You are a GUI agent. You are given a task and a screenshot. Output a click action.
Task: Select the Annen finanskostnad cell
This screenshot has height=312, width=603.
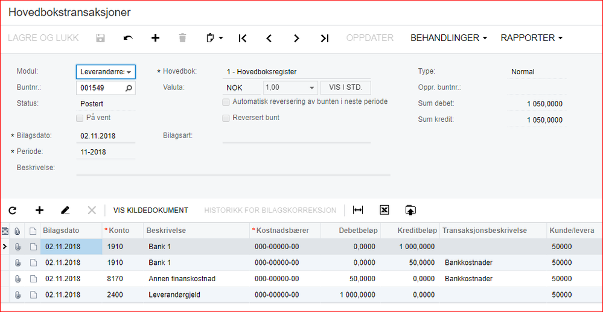[197, 279]
